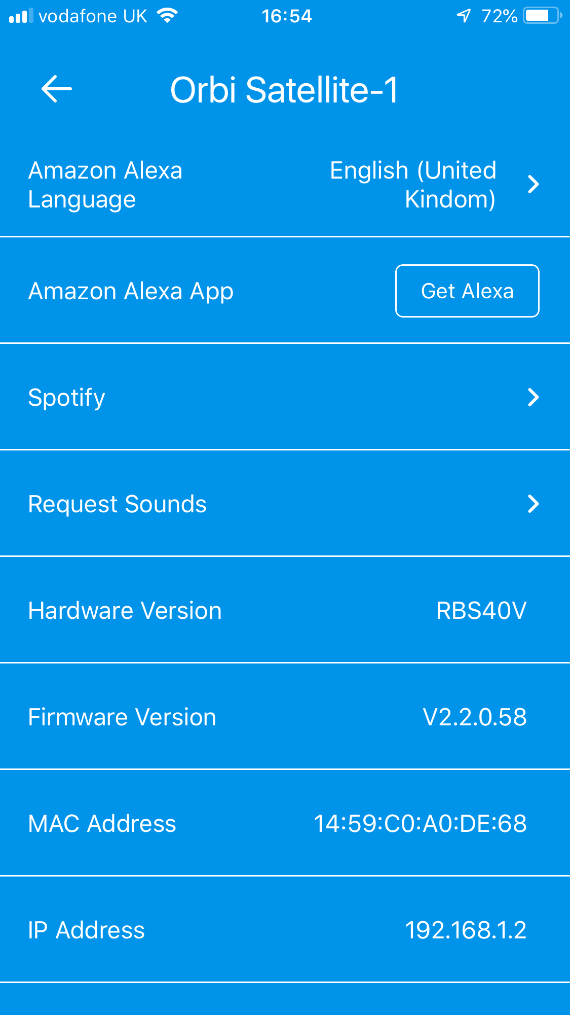Image resolution: width=570 pixels, height=1015 pixels.
Task: Tap the Wi-Fi status icon
Action: coord(167,16)
